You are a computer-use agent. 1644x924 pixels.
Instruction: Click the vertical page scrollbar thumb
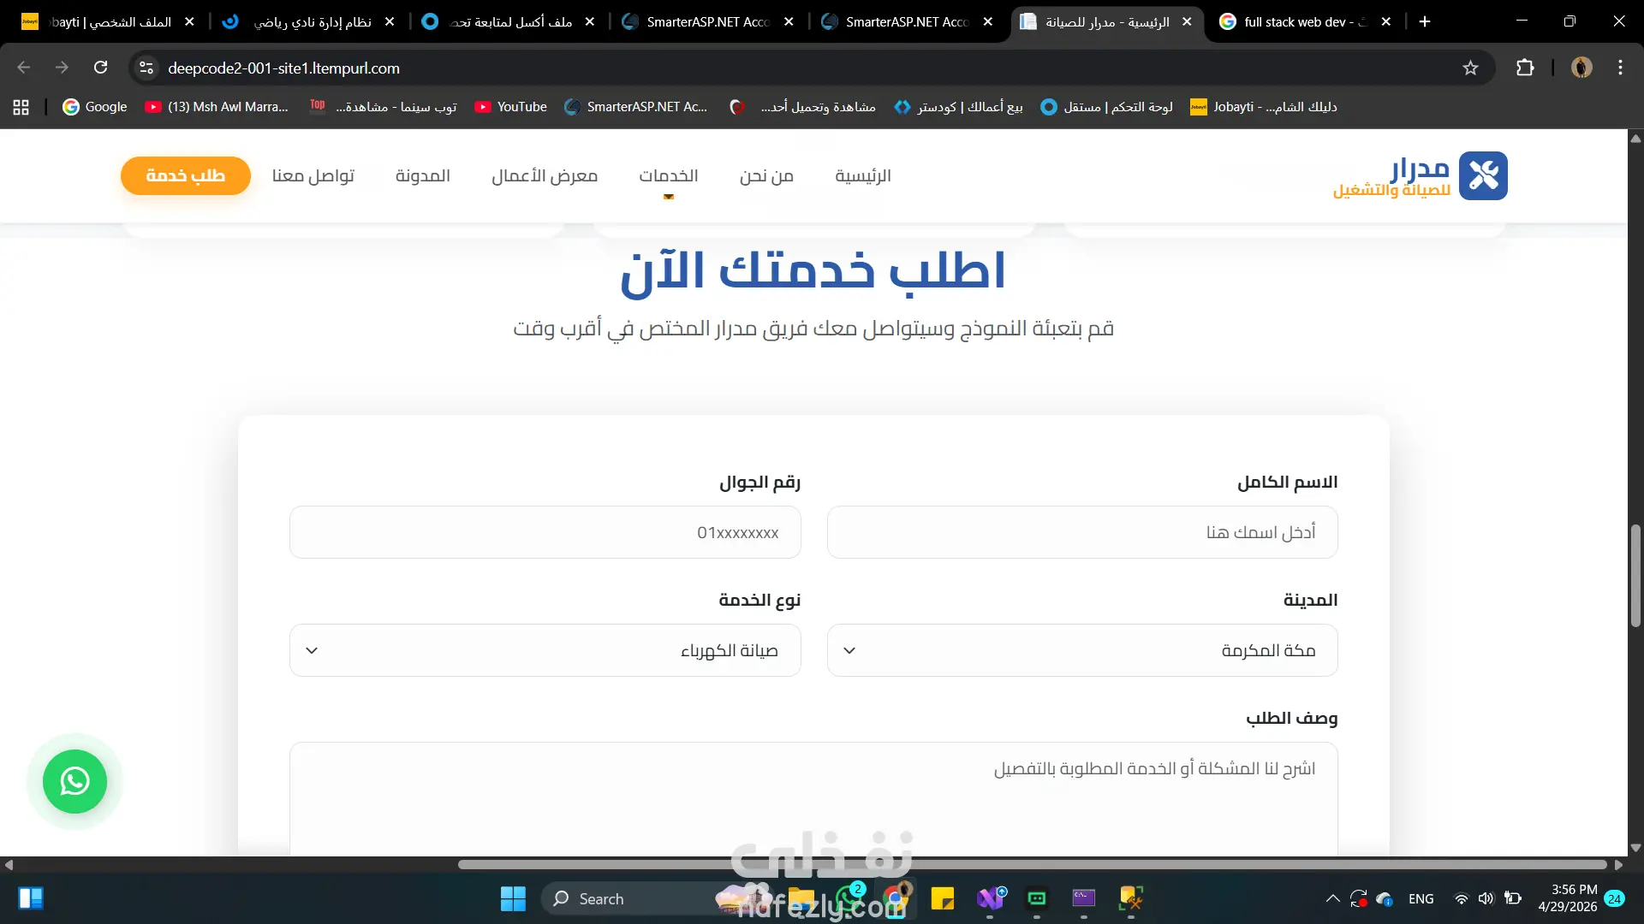pos(1635,576)
